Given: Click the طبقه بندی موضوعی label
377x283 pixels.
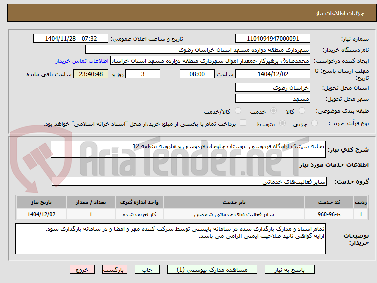Looking at the screenshot, I should (x=342, y=111).
